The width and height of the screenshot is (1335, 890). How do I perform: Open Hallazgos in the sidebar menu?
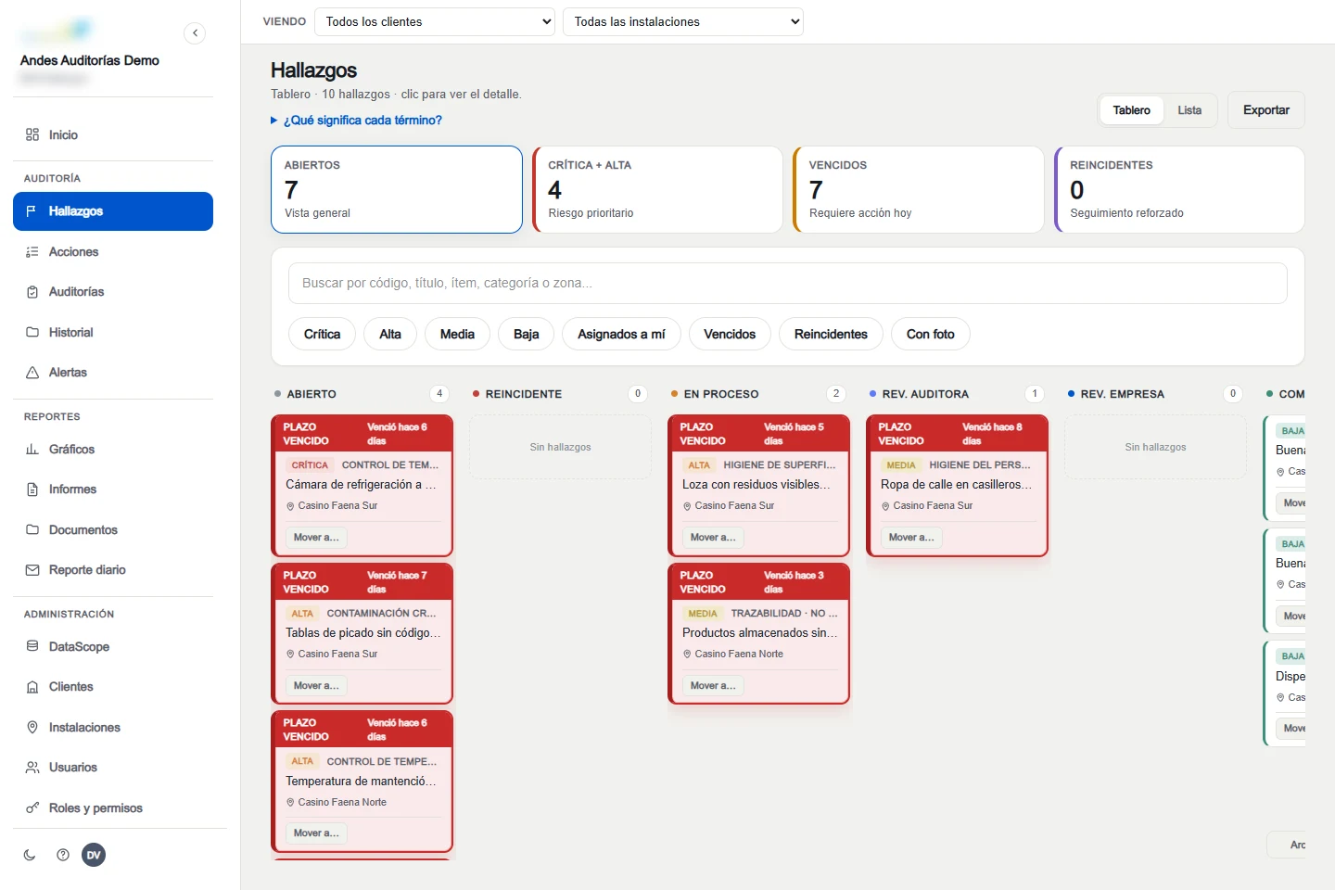(x=113, y=211)
